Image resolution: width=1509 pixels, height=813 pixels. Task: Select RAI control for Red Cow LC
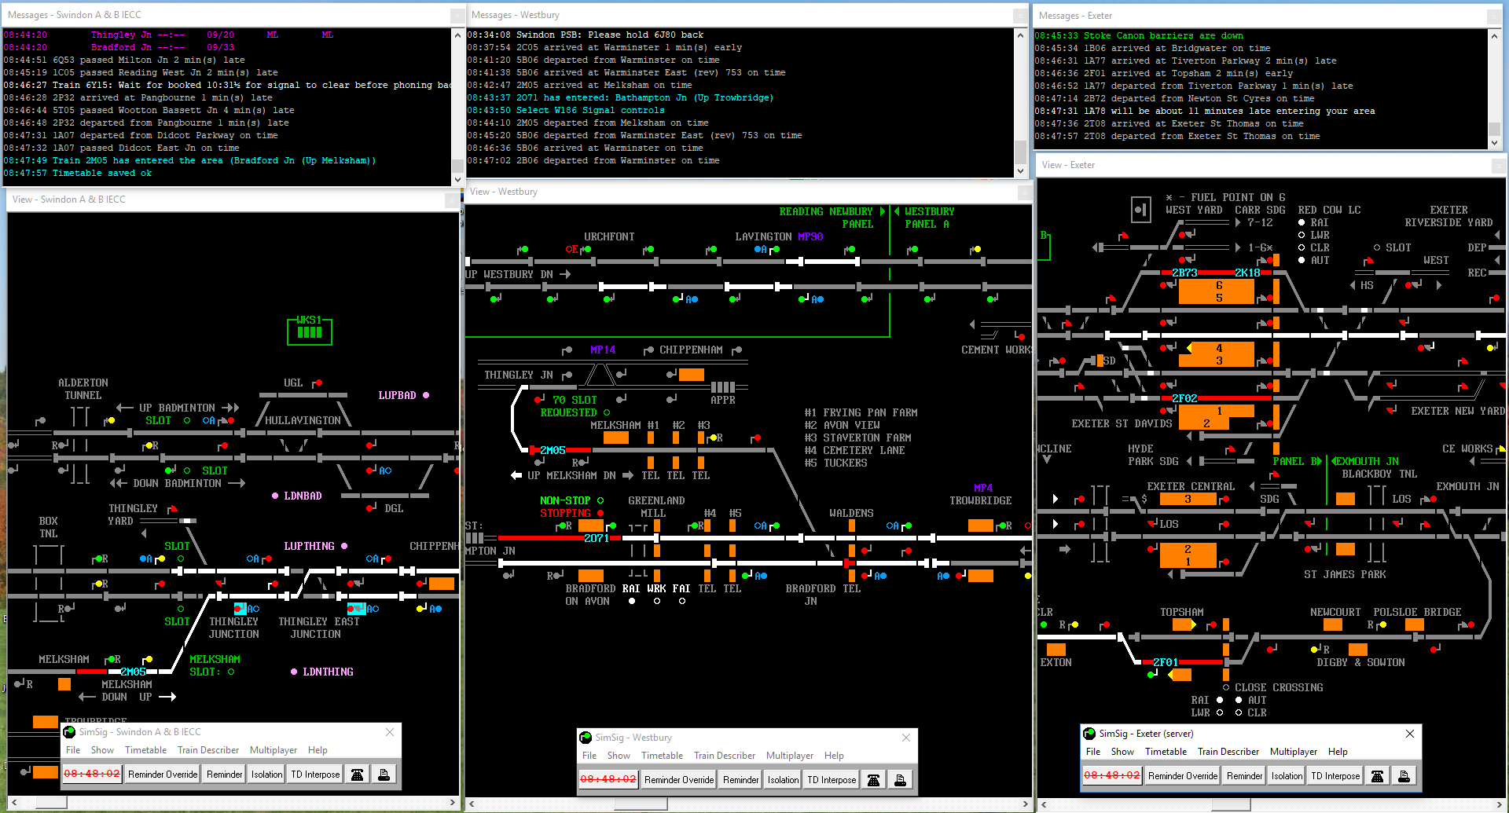tap(1302, 222)
